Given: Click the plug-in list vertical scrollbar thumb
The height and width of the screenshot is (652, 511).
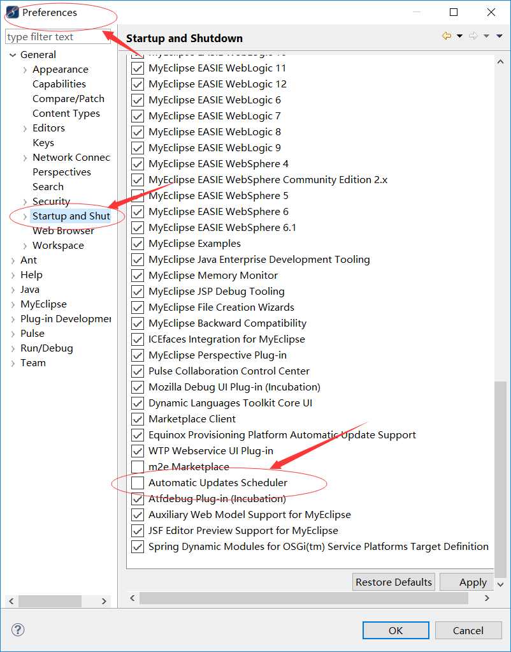Looking at the screenshot, I should (x=500, y=479).
